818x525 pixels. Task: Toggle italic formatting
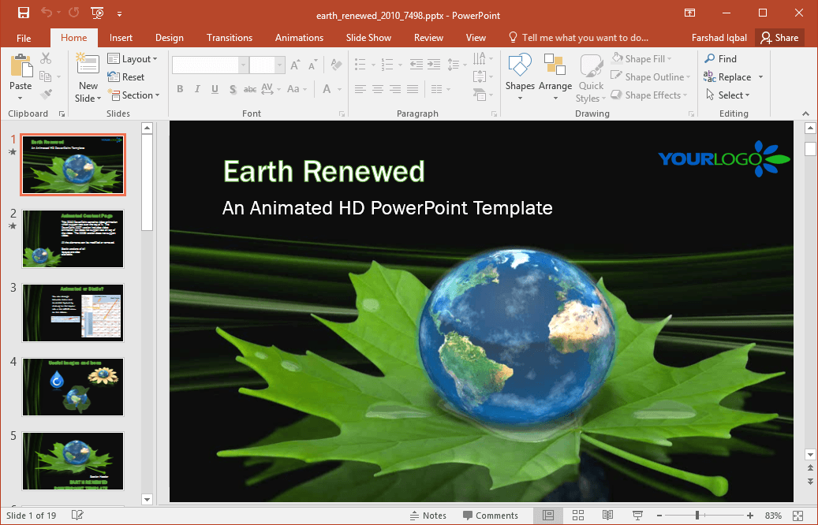coord(196,89)
